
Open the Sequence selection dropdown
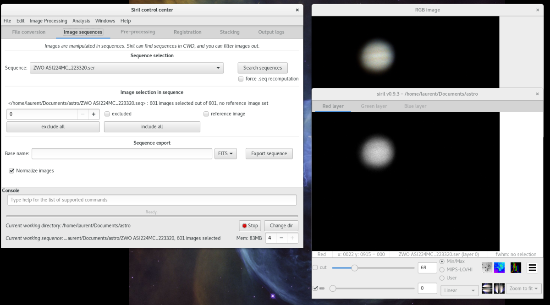(126, 68)
